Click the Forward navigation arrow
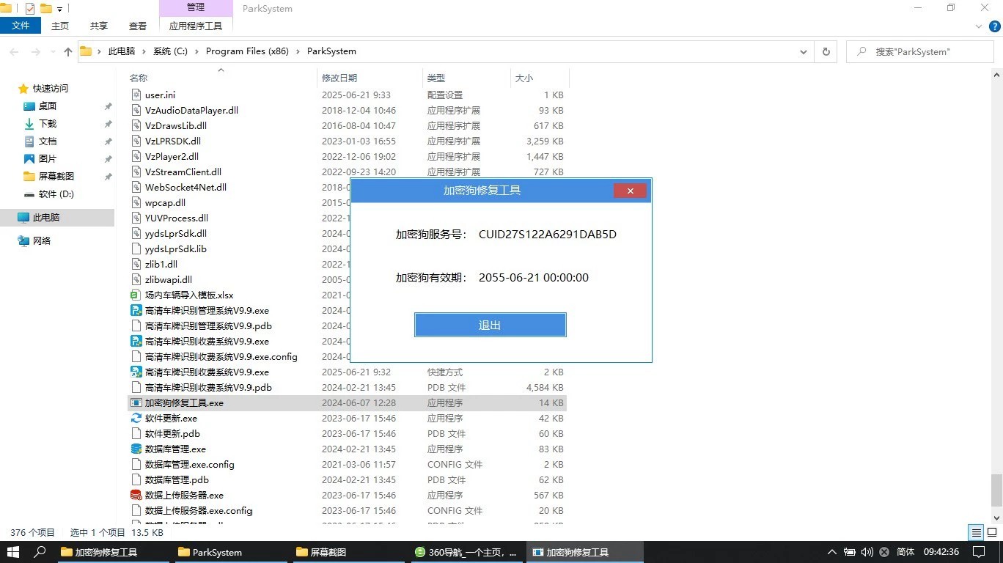 35,52
